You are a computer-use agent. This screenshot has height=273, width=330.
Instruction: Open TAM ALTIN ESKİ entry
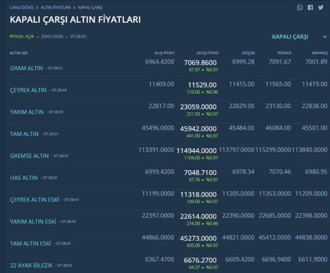[30, 243]
